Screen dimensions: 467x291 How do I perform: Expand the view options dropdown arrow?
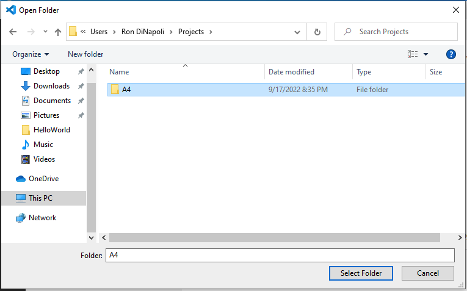pyautogui.click(x=425, y=54)
